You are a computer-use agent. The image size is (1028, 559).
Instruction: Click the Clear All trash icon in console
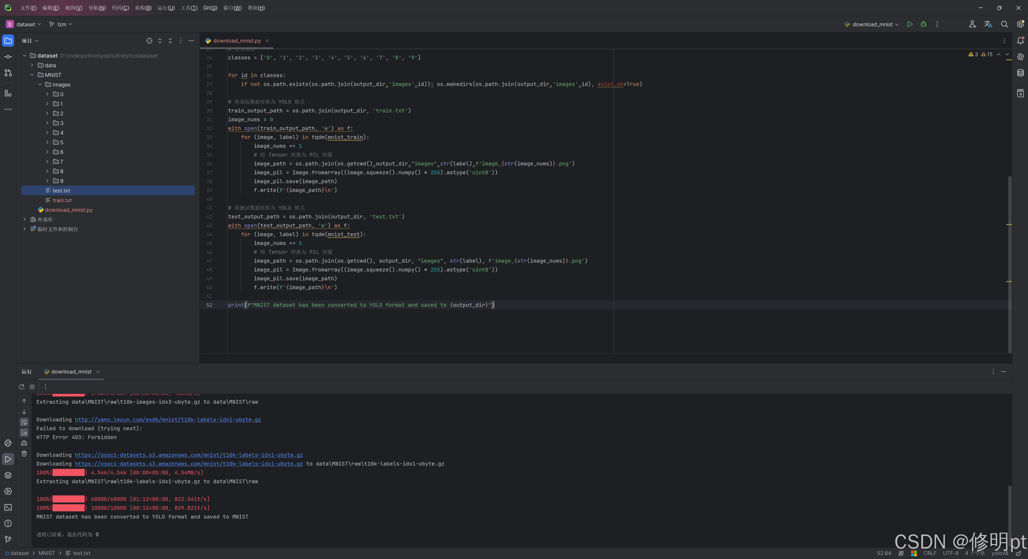(24, 454)
